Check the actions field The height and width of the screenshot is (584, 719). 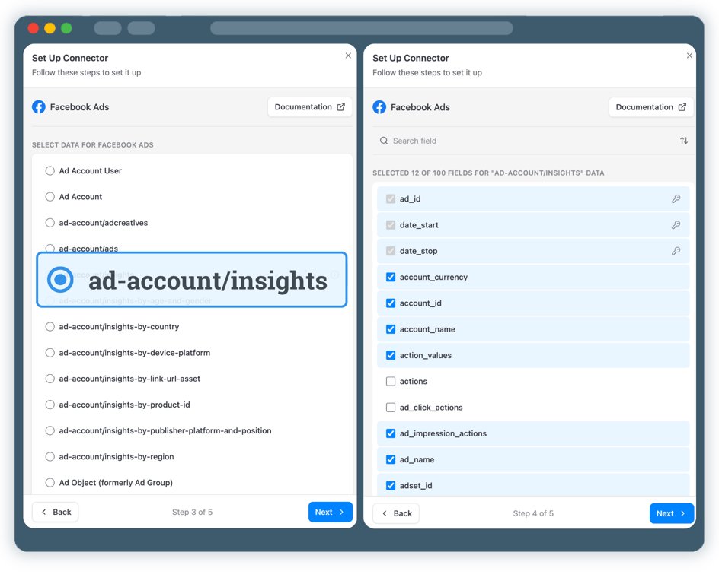[391, 381]
